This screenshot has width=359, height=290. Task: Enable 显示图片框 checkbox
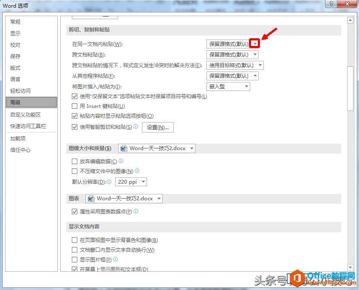click(74, 259)
